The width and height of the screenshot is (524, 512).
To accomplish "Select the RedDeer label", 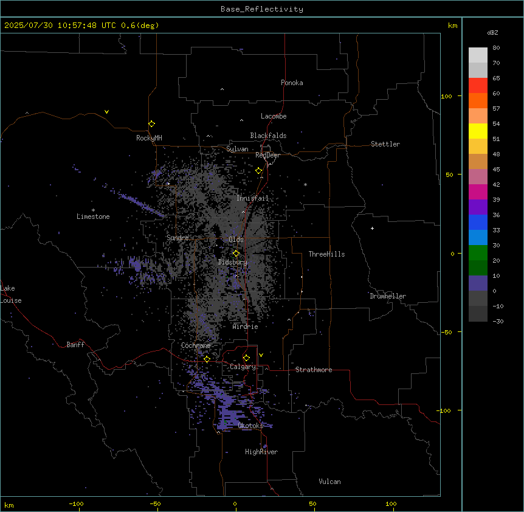I will click(267, 155).
